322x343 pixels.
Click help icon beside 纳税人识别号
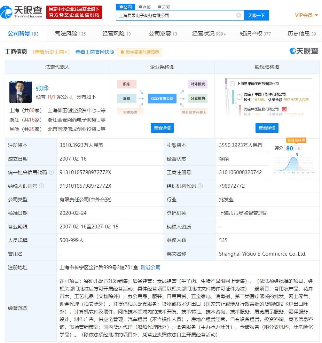(x=41, y=186)
